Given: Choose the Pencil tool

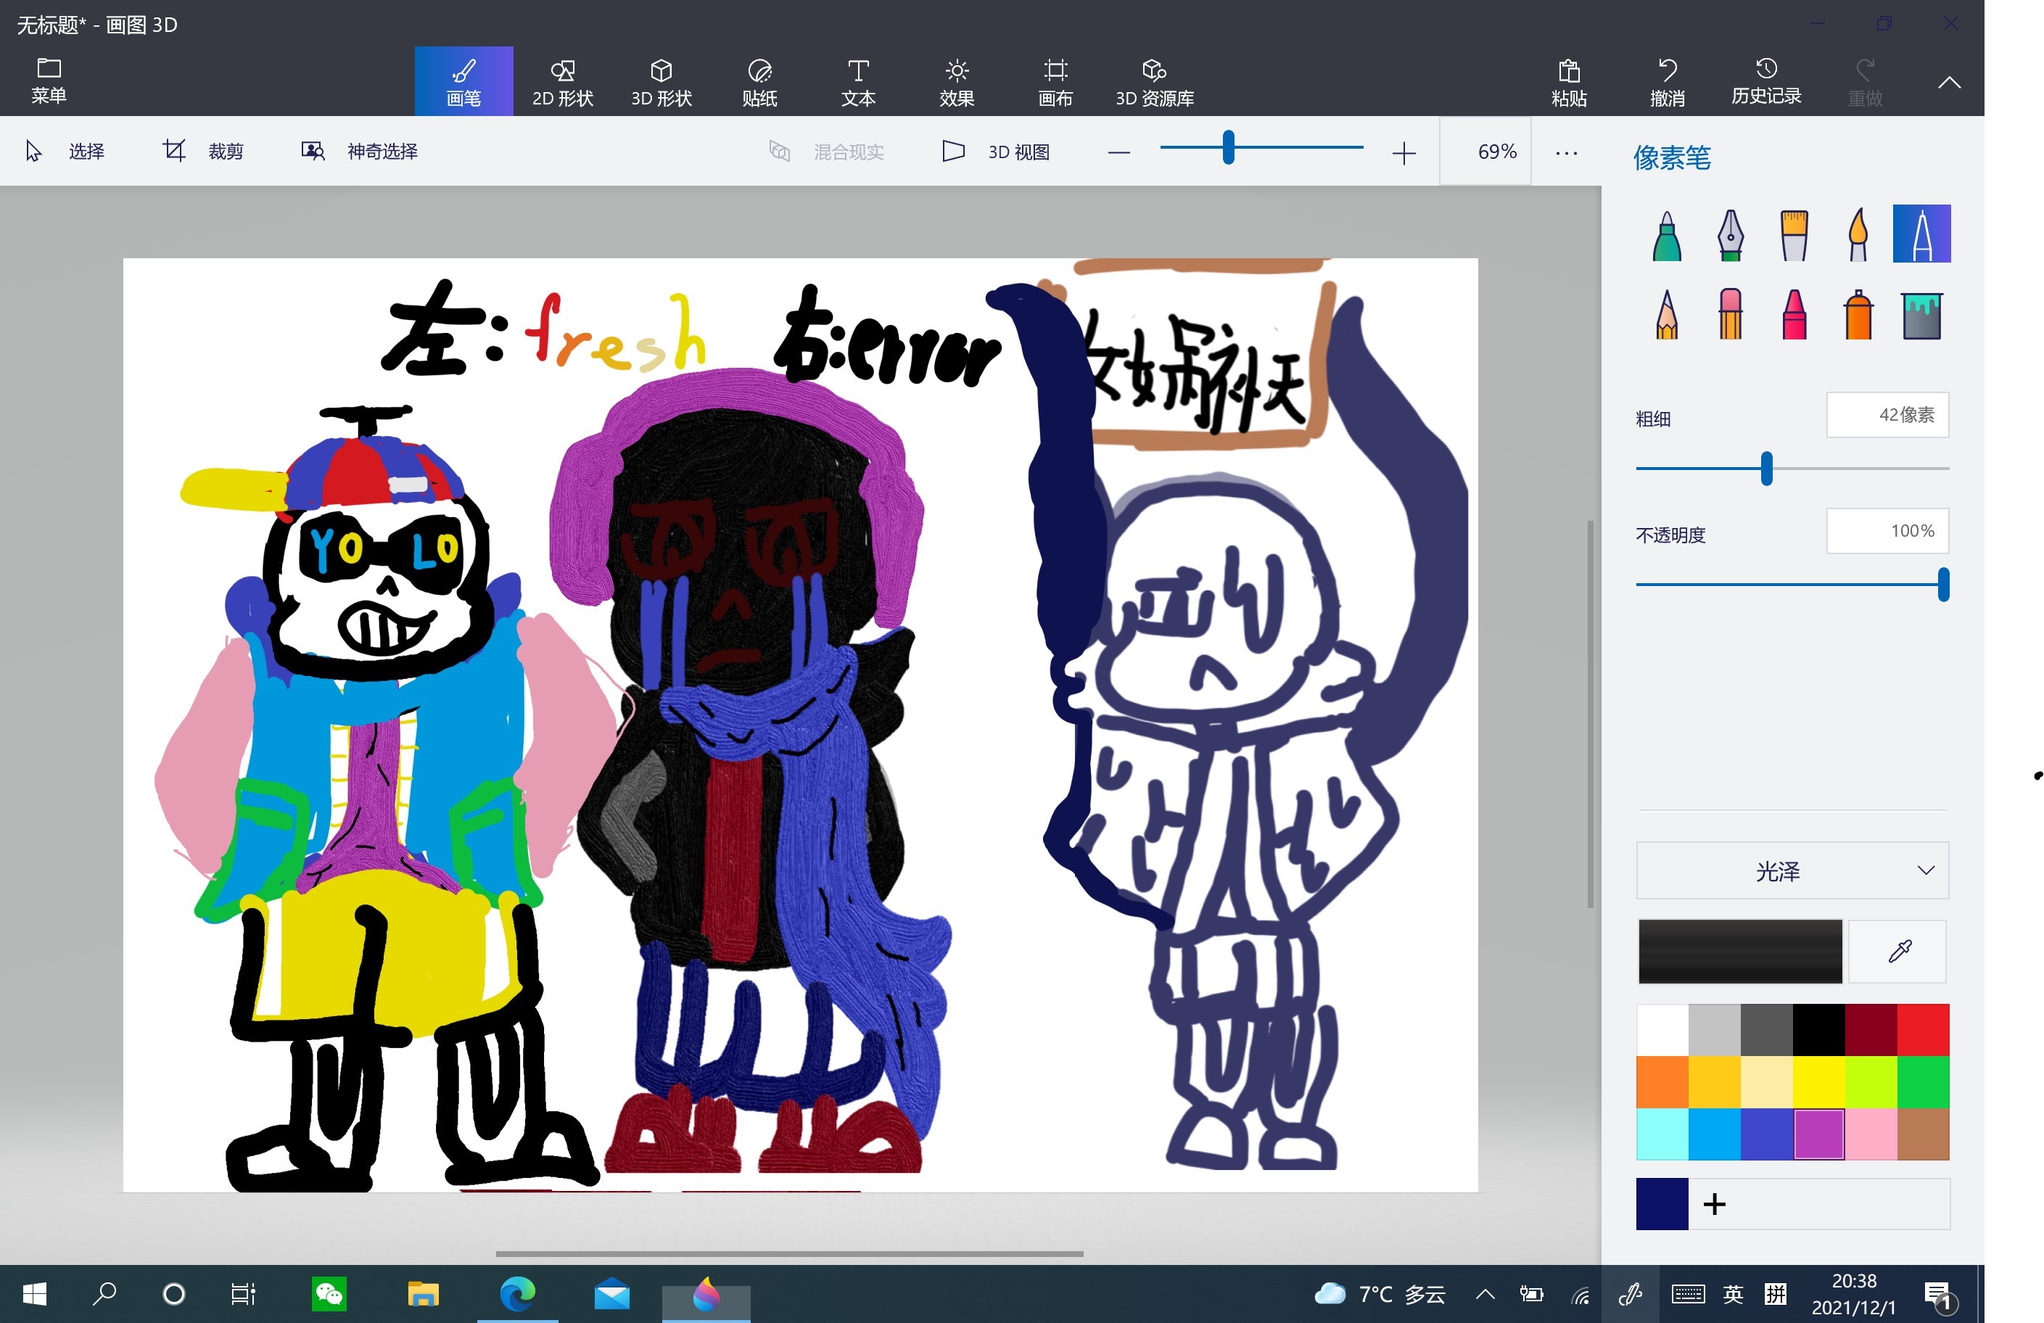Looking at the screenshot, I should coord(1666,314).
